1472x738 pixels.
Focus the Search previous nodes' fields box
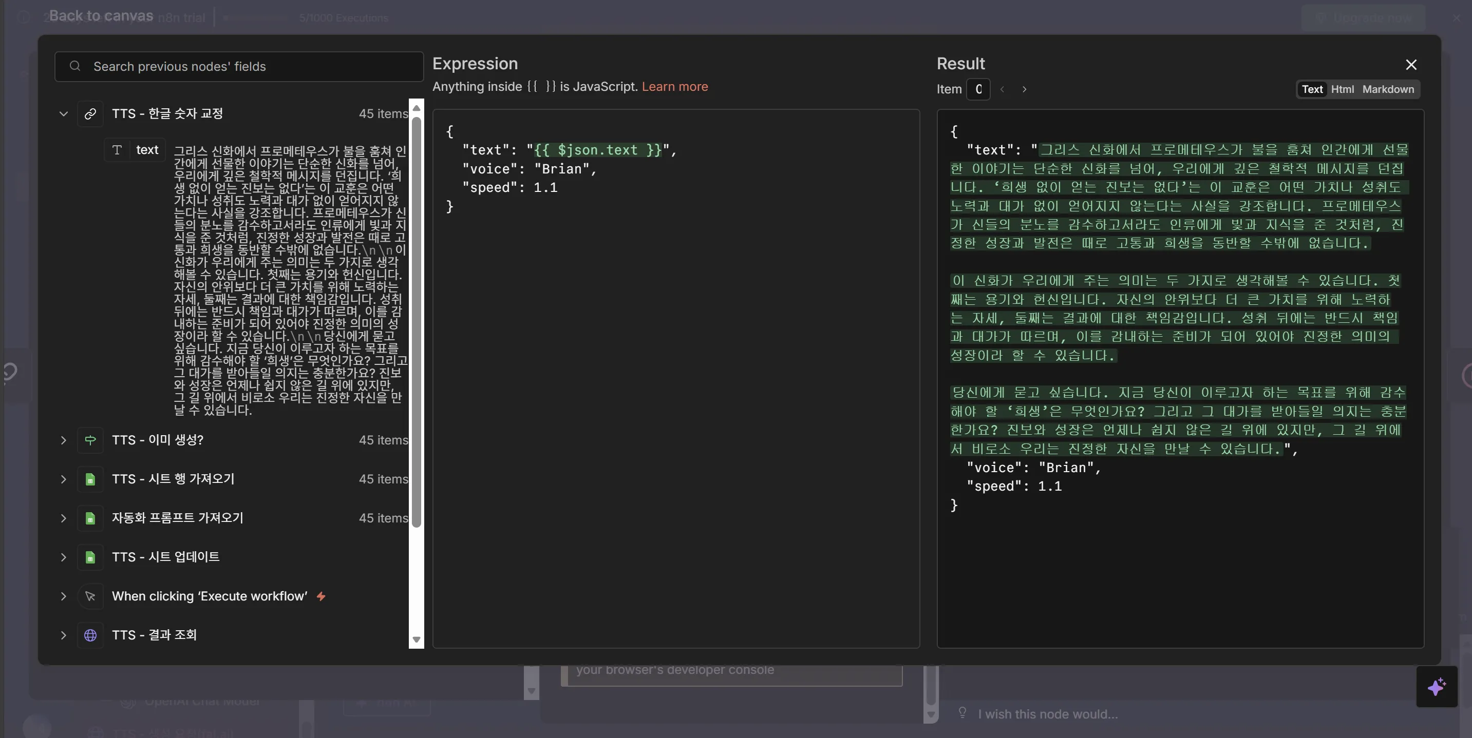pyautogui.click(x=239, y=66)
